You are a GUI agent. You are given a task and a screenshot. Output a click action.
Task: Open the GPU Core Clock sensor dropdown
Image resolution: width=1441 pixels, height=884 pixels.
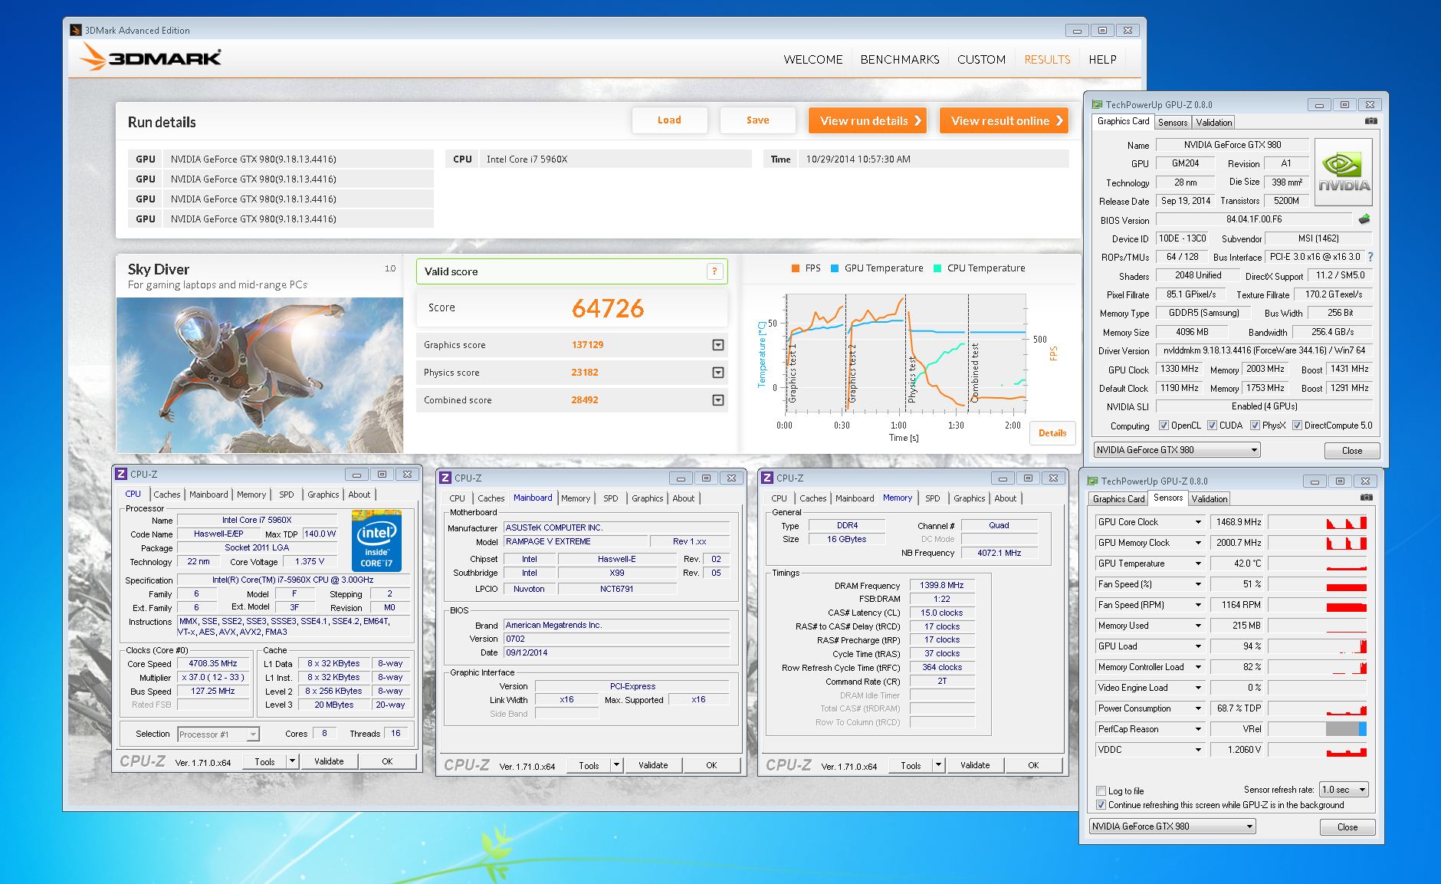(1198, 522)
